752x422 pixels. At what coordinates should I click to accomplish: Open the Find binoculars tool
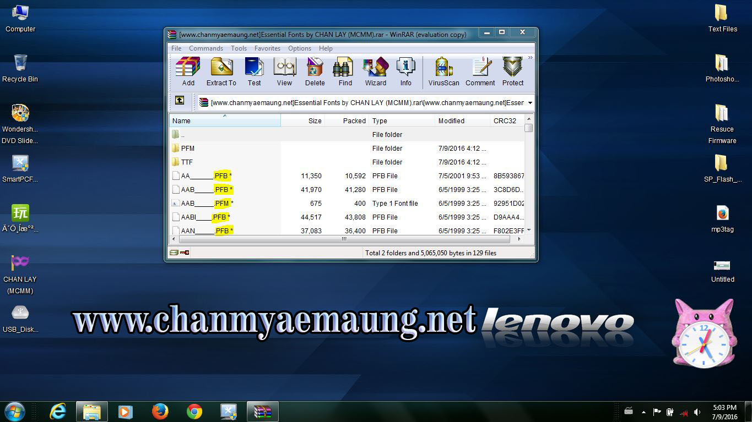pyautogui.click(x=345, y=72)
